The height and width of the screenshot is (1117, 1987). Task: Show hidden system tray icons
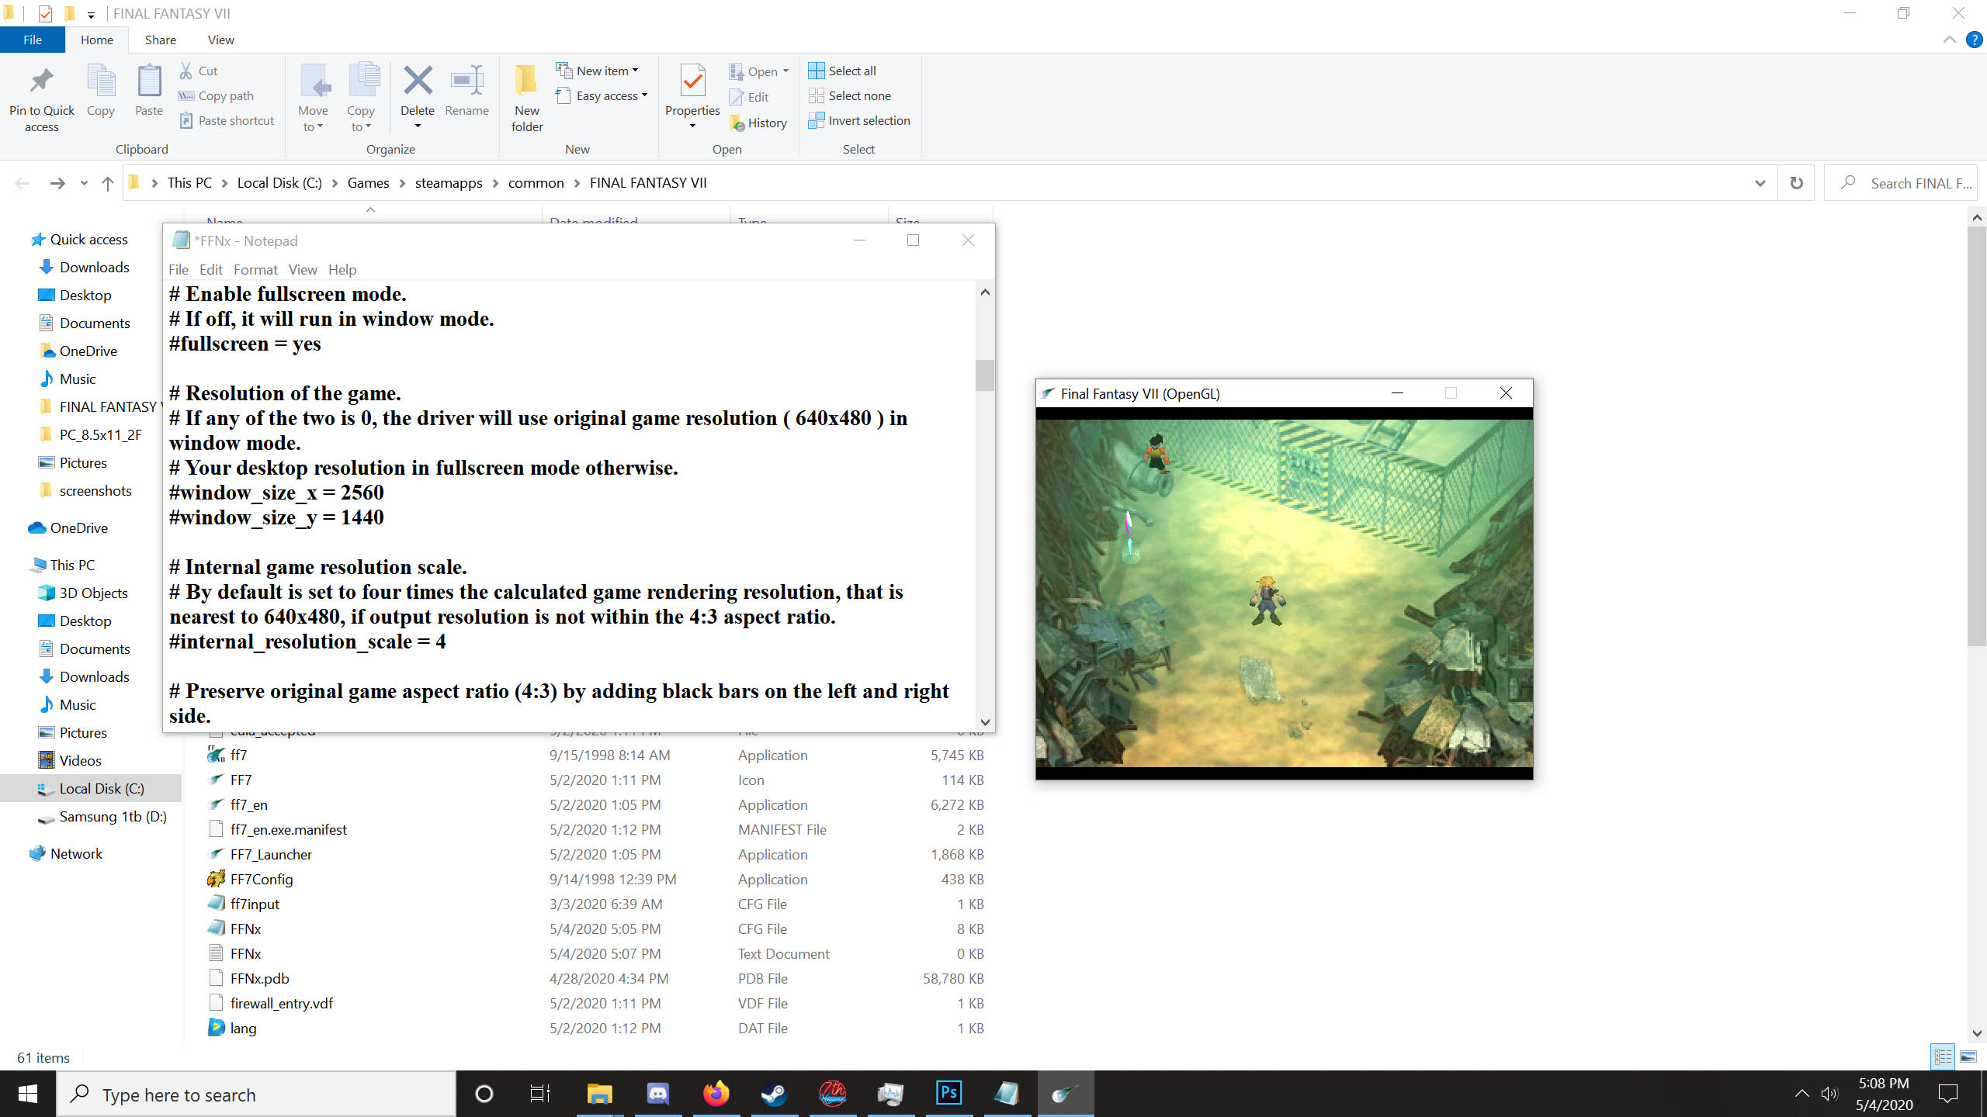pyautogui.click(x=1801, y=1094)
